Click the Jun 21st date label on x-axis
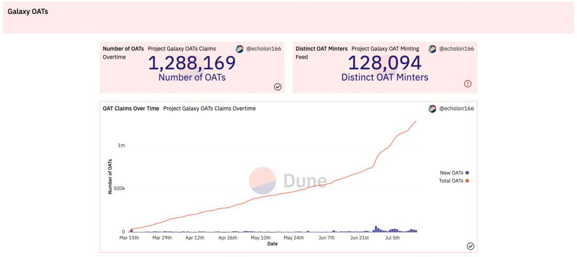 359,238
